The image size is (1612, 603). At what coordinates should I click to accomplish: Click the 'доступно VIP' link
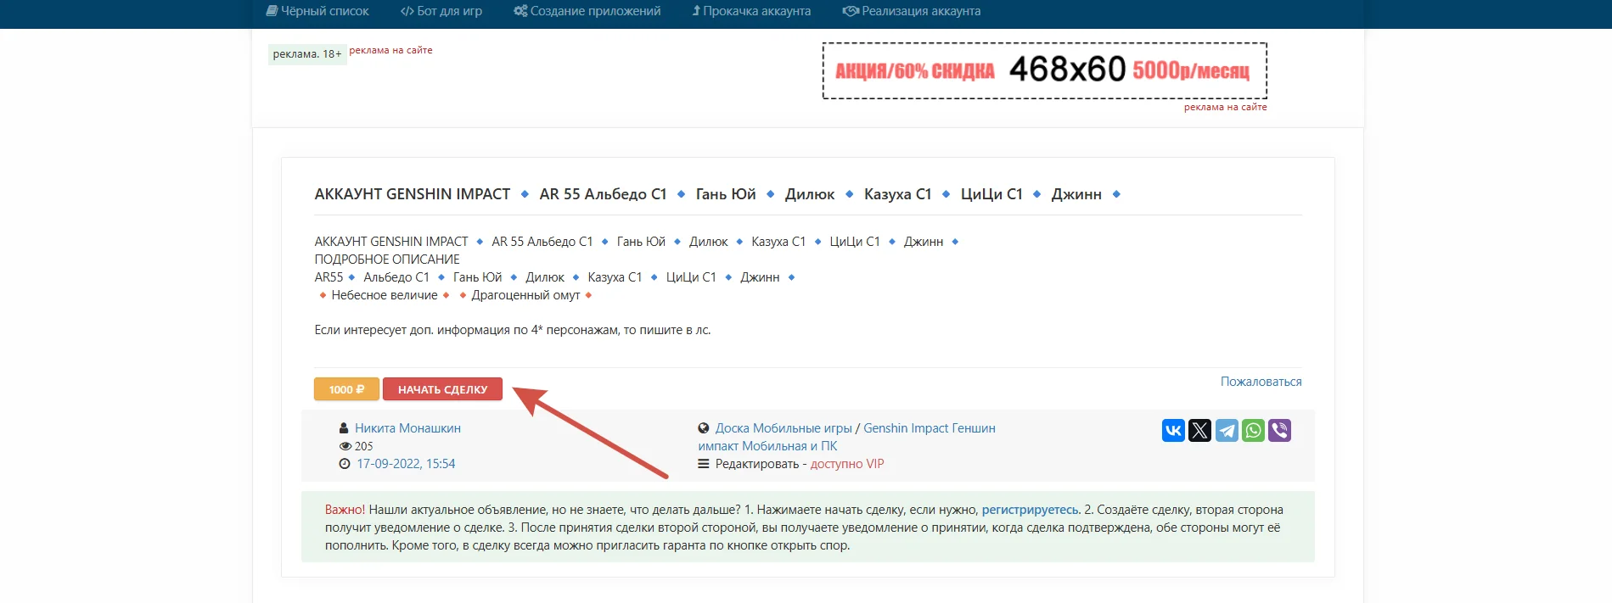[x=847, y=464]
